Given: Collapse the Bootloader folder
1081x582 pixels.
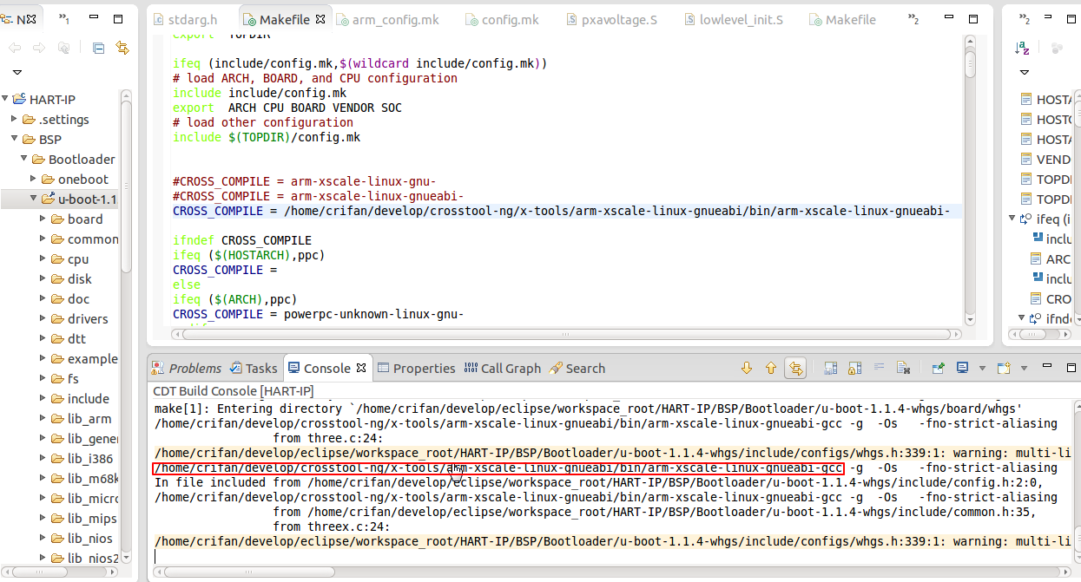Looking at the screenshot, I should (24, 160).
